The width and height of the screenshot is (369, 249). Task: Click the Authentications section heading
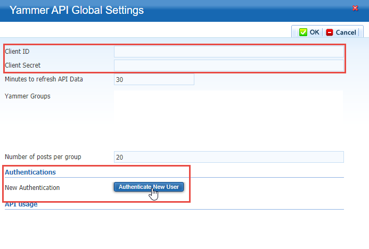pyautogui.click(x=30, y=172)
